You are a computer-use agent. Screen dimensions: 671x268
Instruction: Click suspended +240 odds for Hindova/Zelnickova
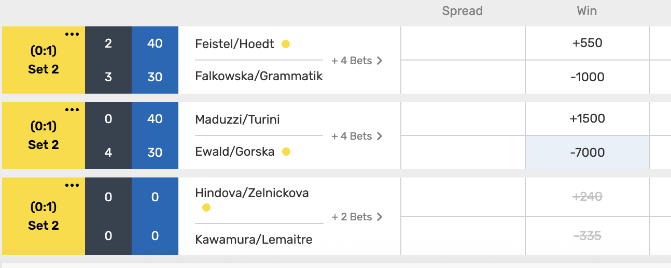(x=587, y=197)
